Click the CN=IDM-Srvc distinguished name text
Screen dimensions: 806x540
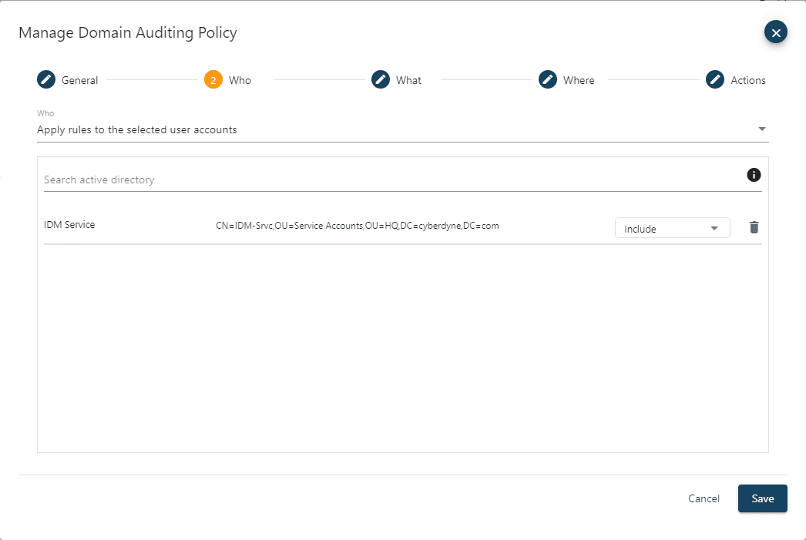pos(357,225)
